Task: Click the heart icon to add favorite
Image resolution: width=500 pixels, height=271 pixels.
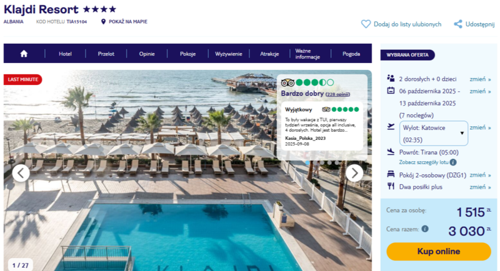Action: (366, 24)
